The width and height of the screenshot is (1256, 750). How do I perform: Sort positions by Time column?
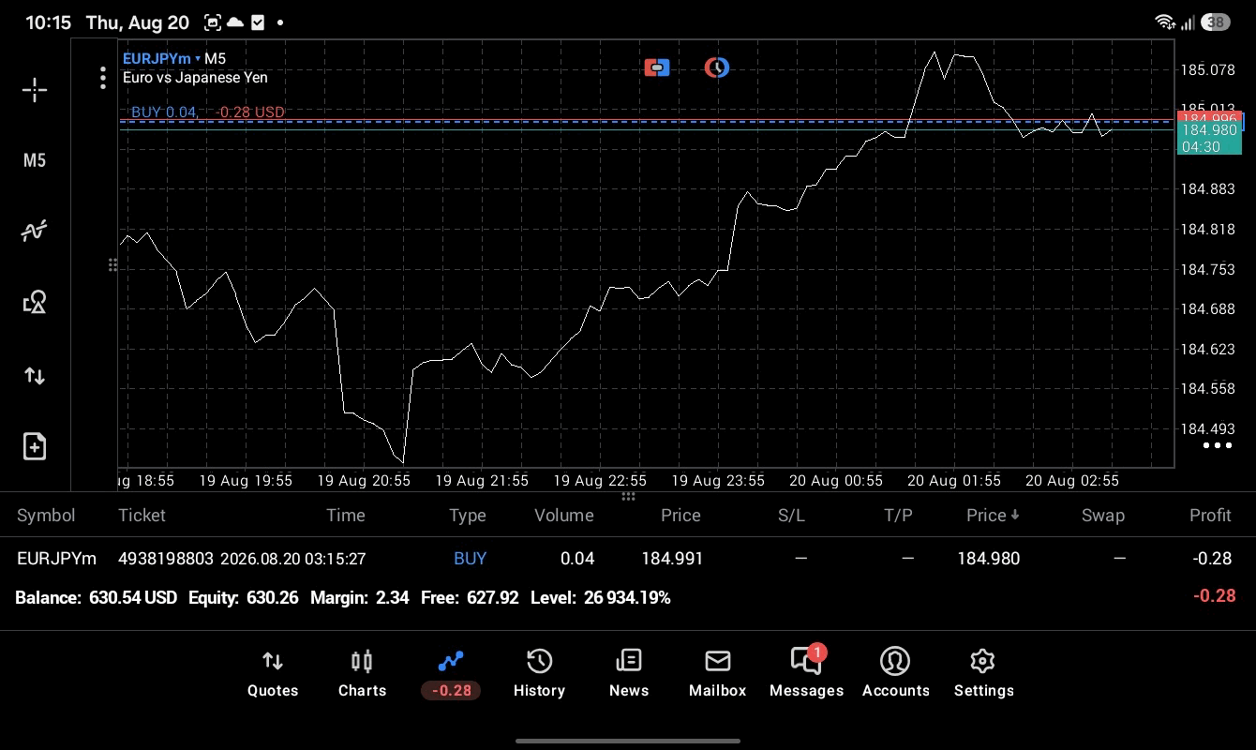(346, 516)
